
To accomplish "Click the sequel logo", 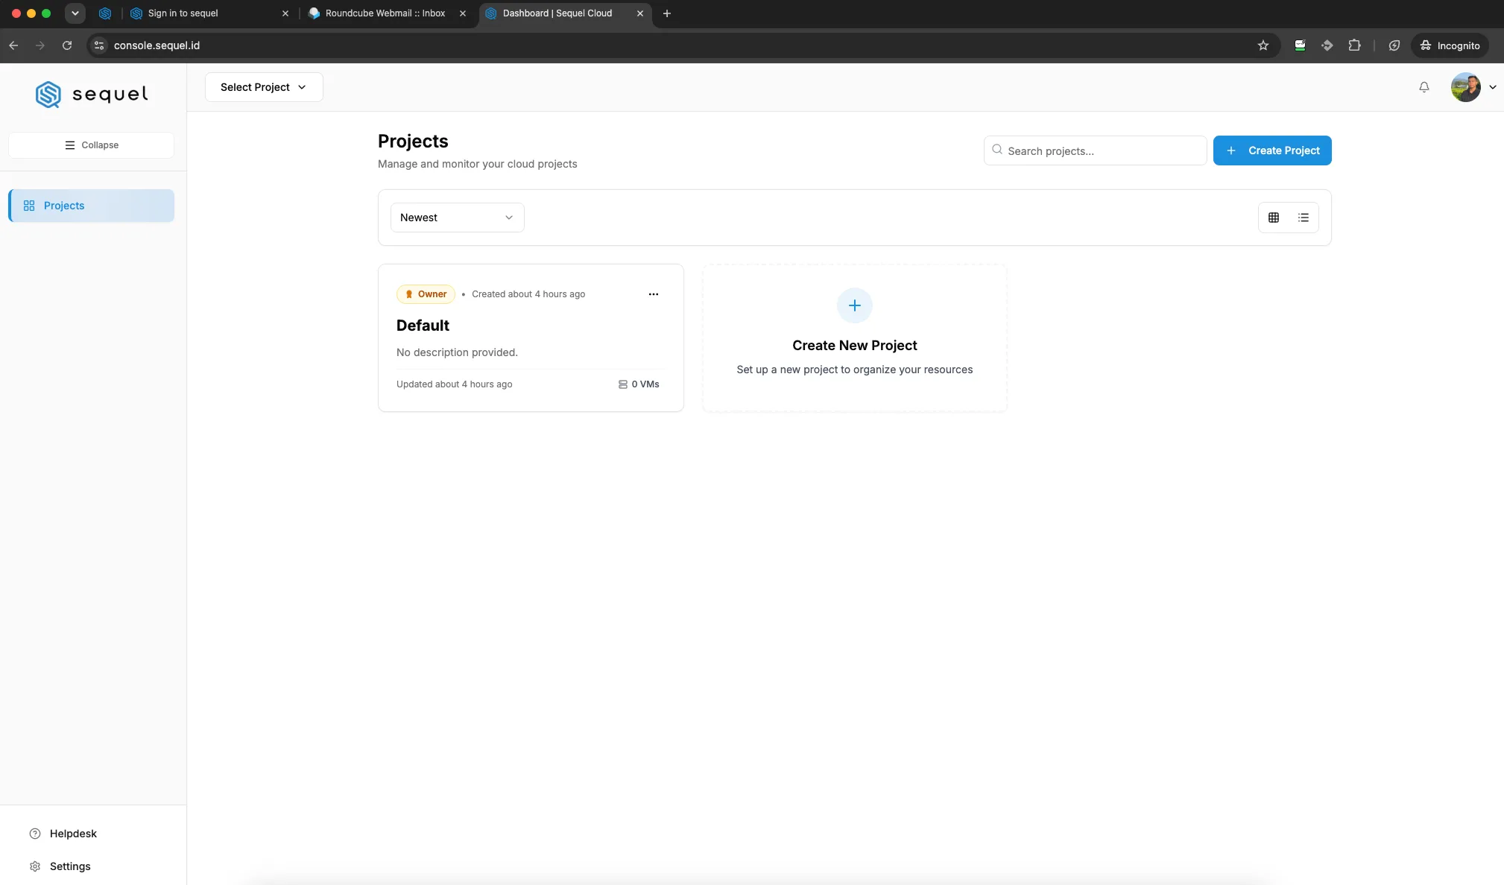I will click(x=92, y=95).
